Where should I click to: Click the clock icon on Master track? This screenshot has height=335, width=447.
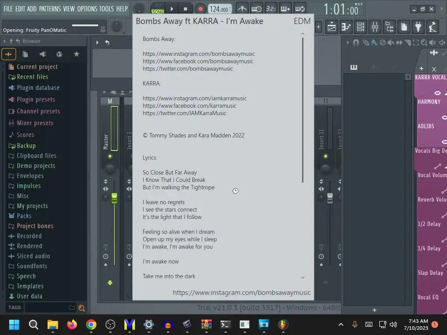[106, 256]
